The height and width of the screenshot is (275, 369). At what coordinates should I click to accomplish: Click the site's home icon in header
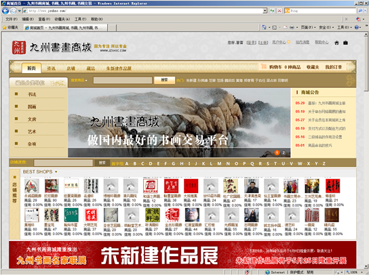click(336, 43)
